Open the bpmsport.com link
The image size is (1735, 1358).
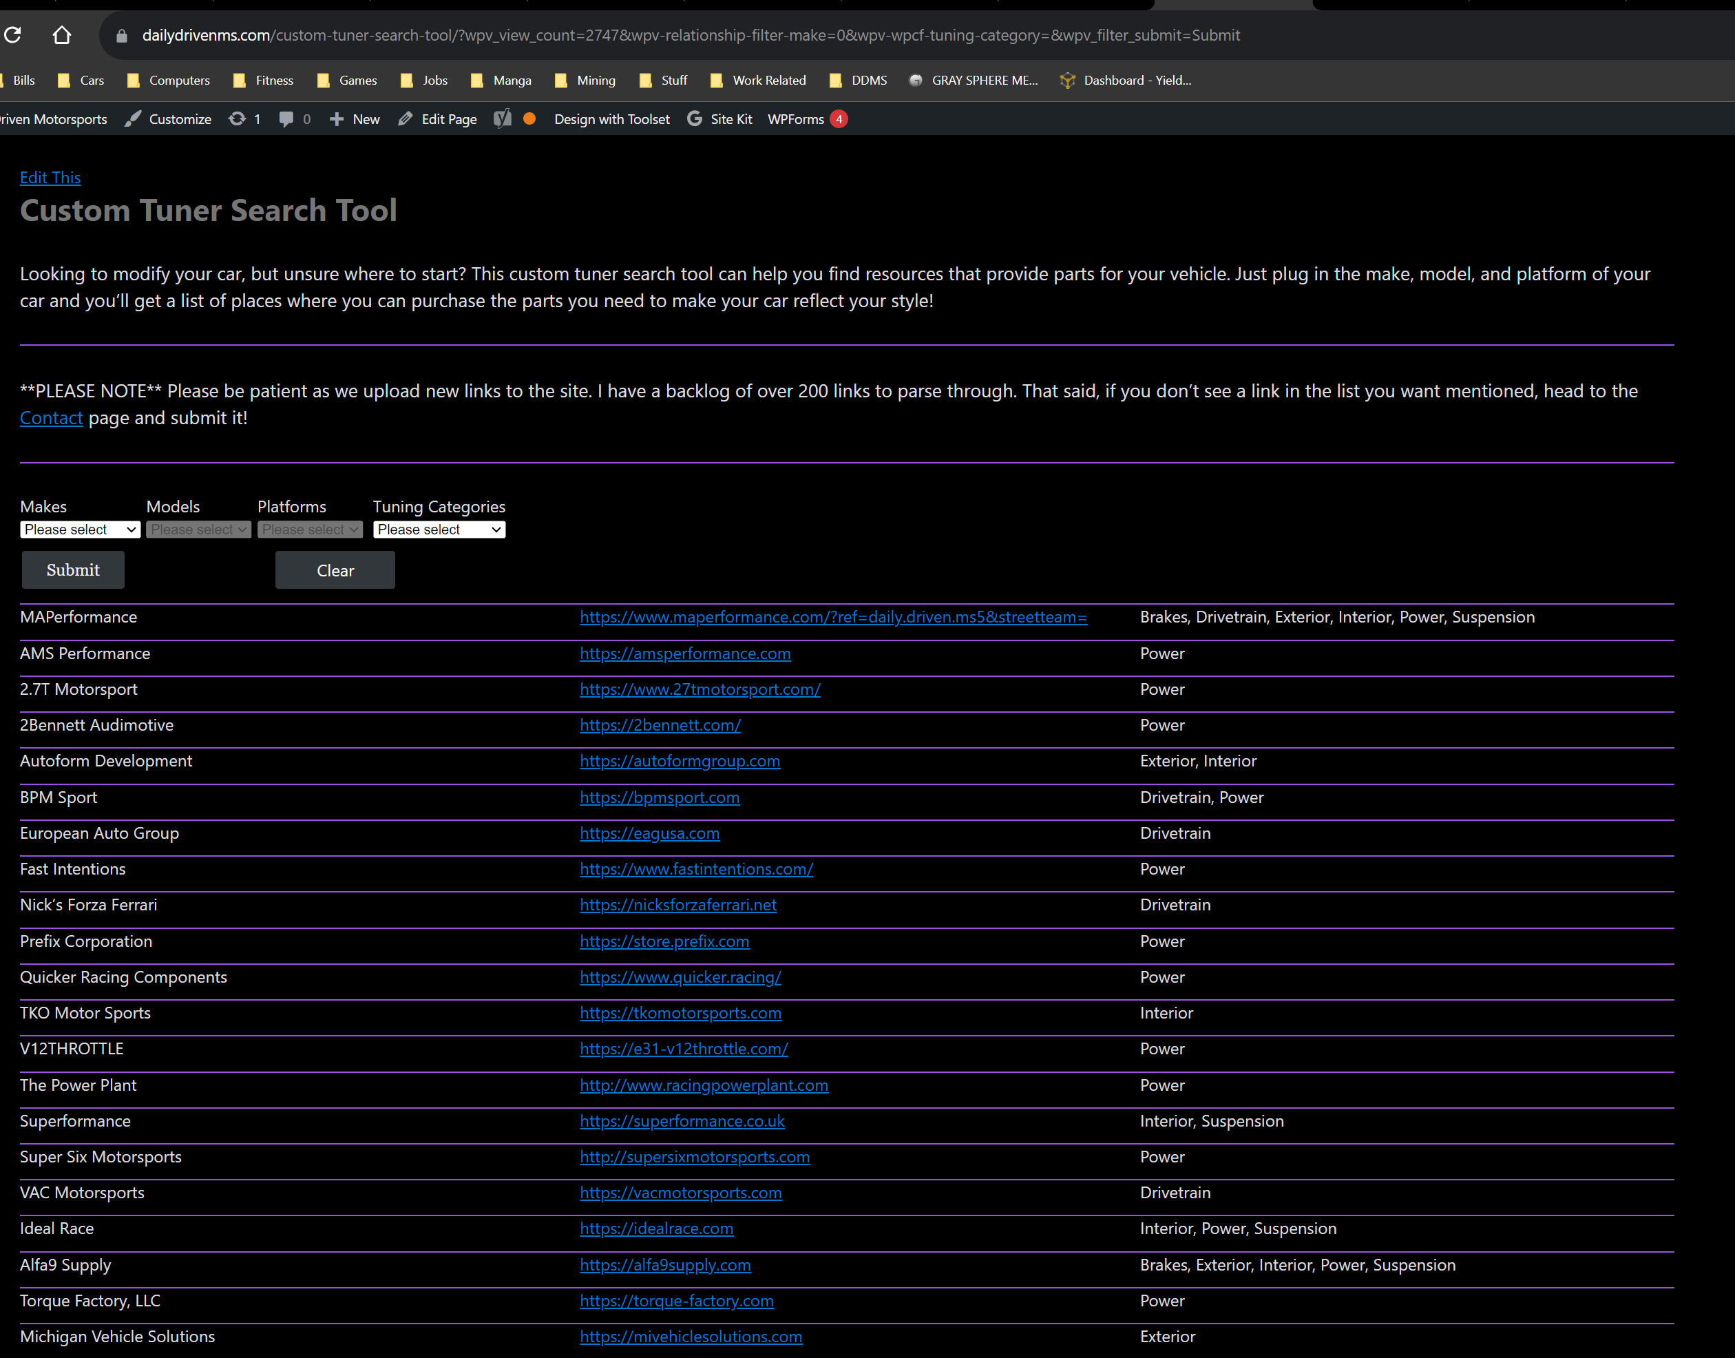[660, 797]
